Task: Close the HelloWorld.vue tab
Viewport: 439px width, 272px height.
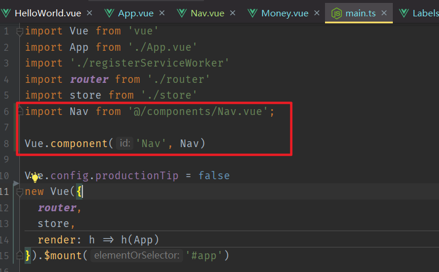Action: pos(89,13)
